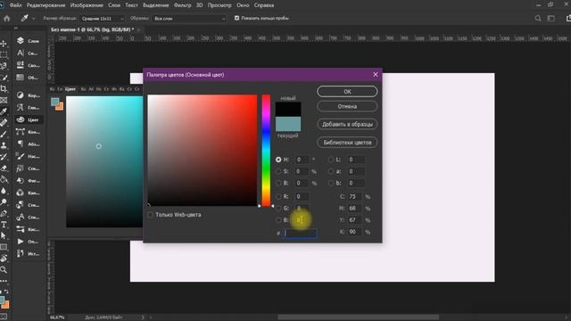Click the swap foreground/background colors arrow
The width and height of the screenshot is (571, 321).
[6, 292]
